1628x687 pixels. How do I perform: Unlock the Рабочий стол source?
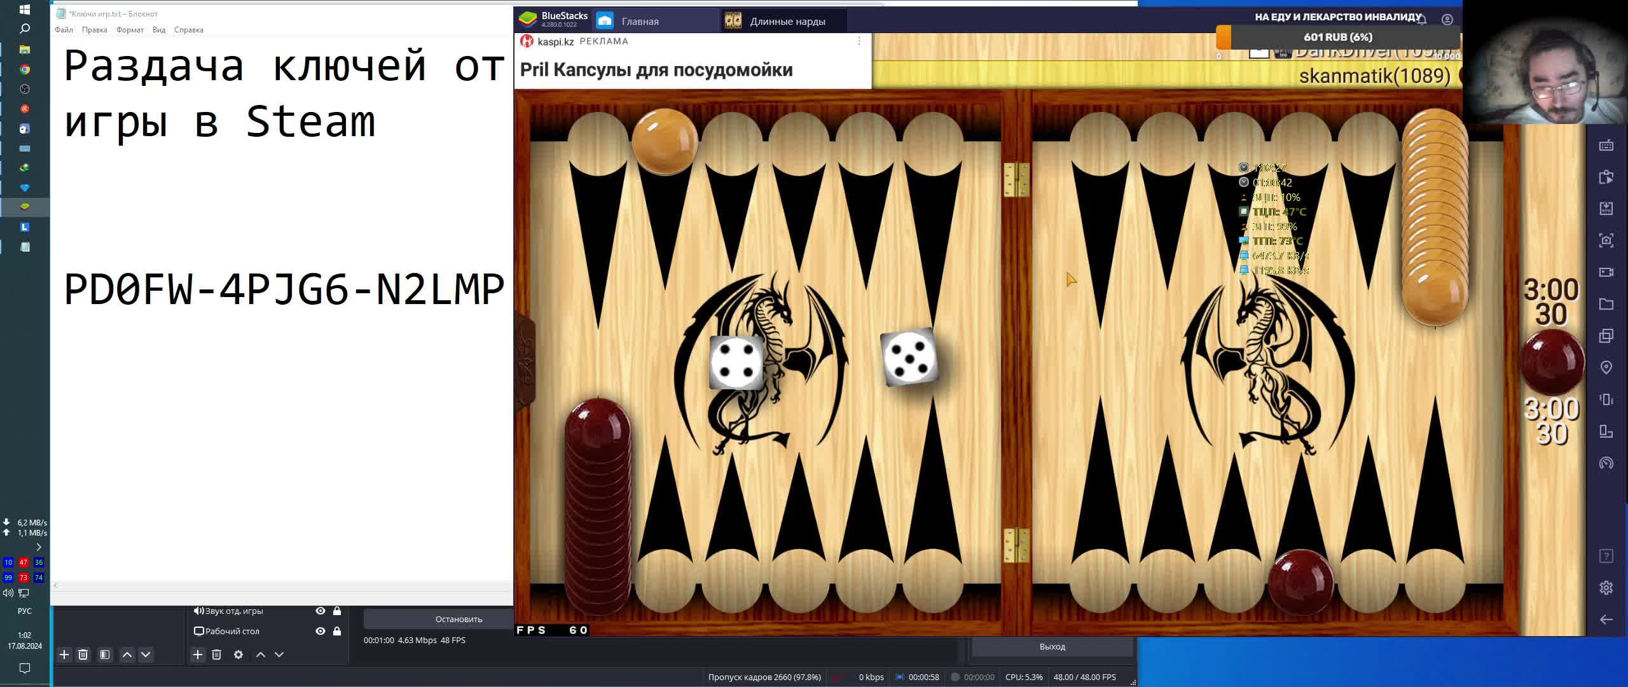coord(337,631)
